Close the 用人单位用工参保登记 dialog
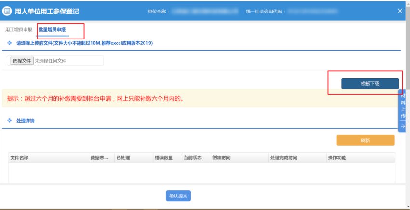 click(x=400, y=11)
